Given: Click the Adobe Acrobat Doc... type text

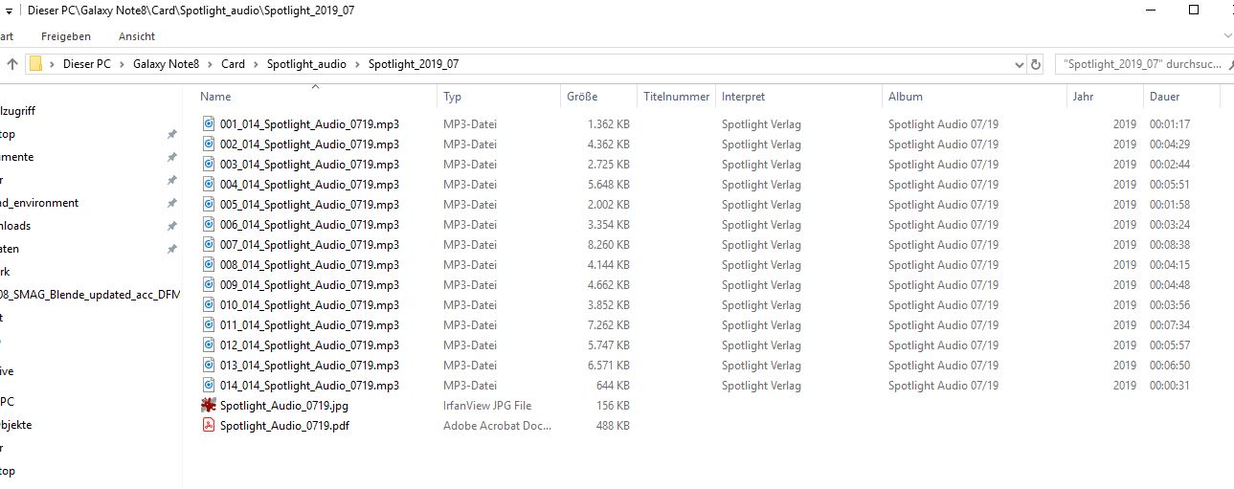Looking at the screenshot, I should coord(498,426).
